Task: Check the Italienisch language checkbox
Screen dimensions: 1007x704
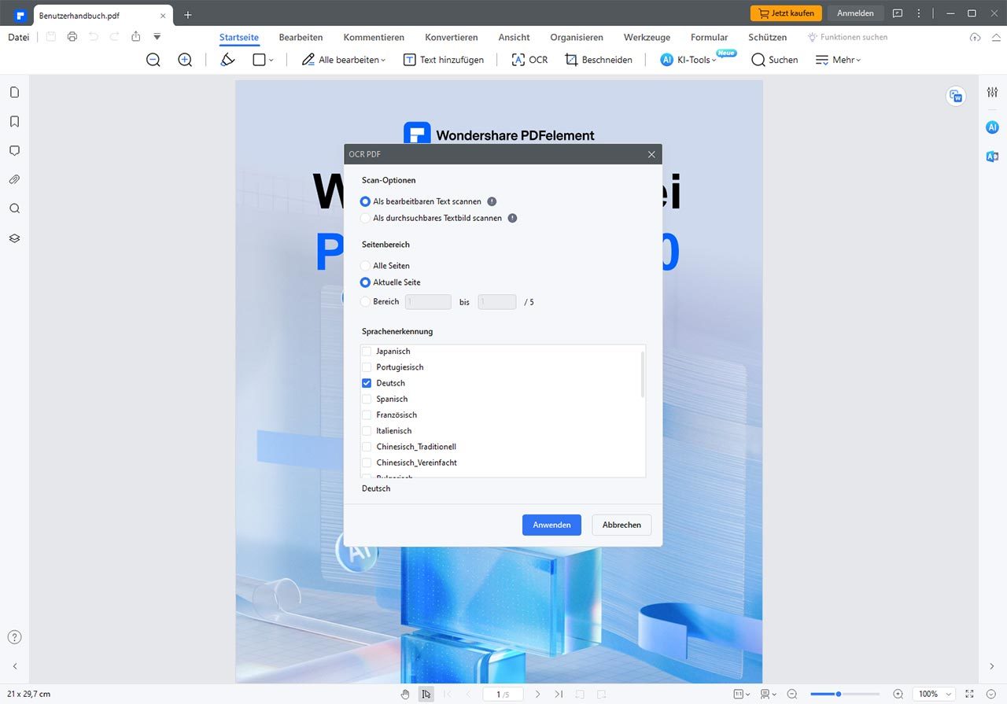Action: point(366,431)
